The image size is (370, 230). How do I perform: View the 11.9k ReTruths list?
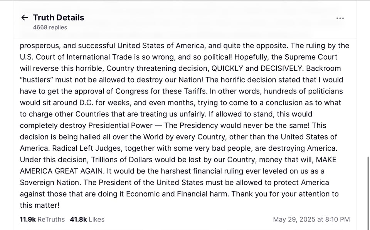42,219
